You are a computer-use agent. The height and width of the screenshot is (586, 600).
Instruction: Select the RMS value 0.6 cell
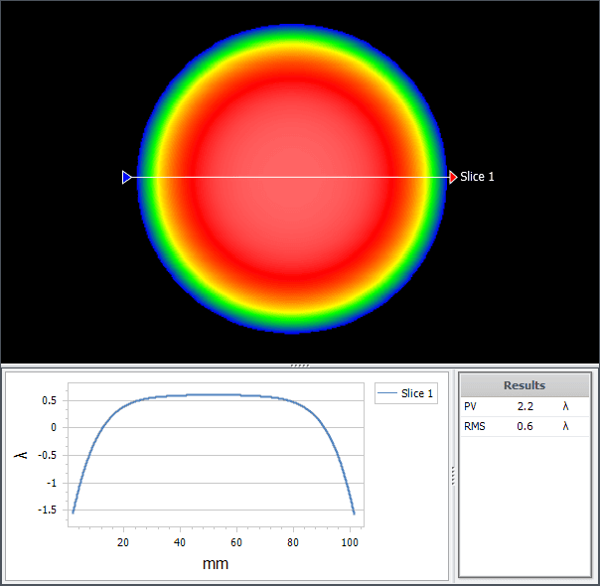(x=526, y=426)
